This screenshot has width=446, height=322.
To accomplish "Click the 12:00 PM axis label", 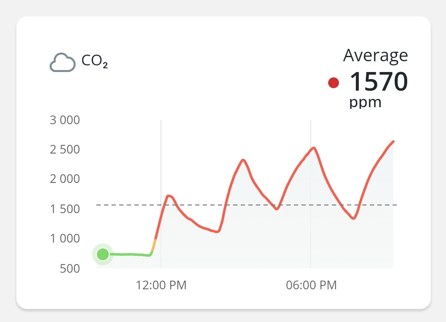I will 161,285.
